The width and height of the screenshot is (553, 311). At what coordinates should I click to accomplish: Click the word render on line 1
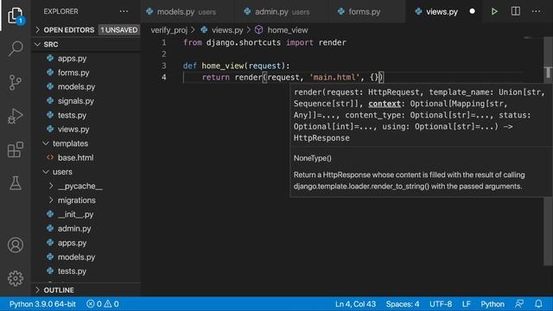click(x=332, y=42)
